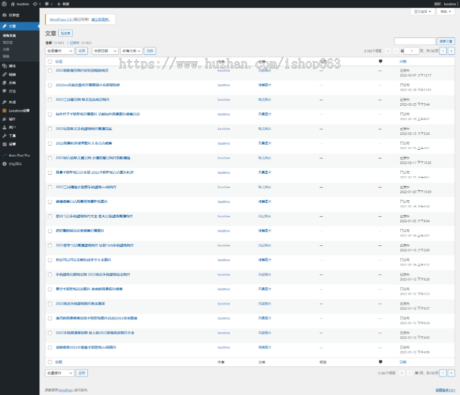Expand the 显示选项 screen options panel
The image size is (460, 395).
[422, 11]
